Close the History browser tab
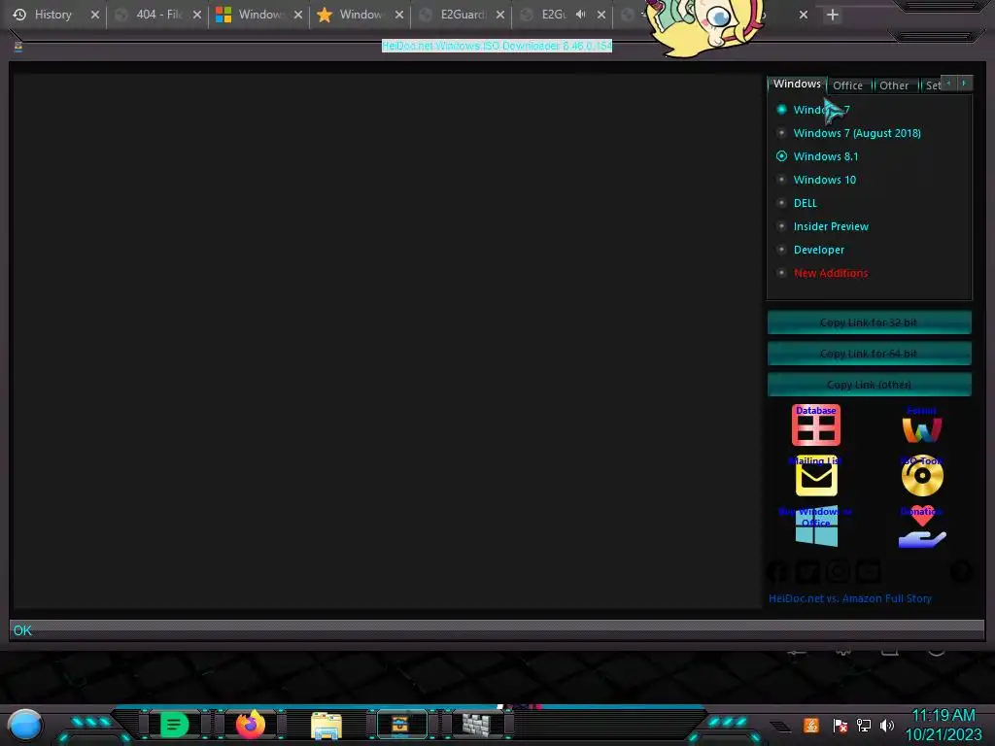 coord(94,15)
